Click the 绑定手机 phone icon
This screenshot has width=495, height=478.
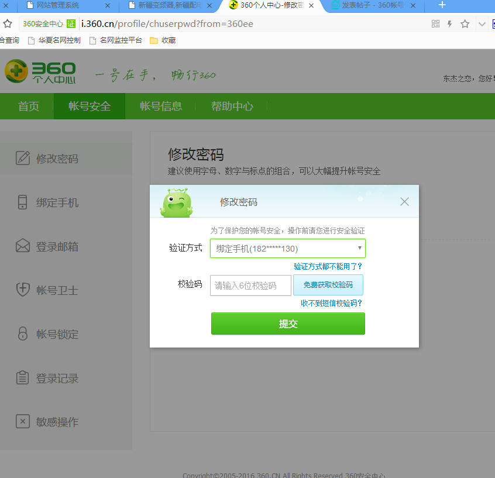(x=23, y=202)
